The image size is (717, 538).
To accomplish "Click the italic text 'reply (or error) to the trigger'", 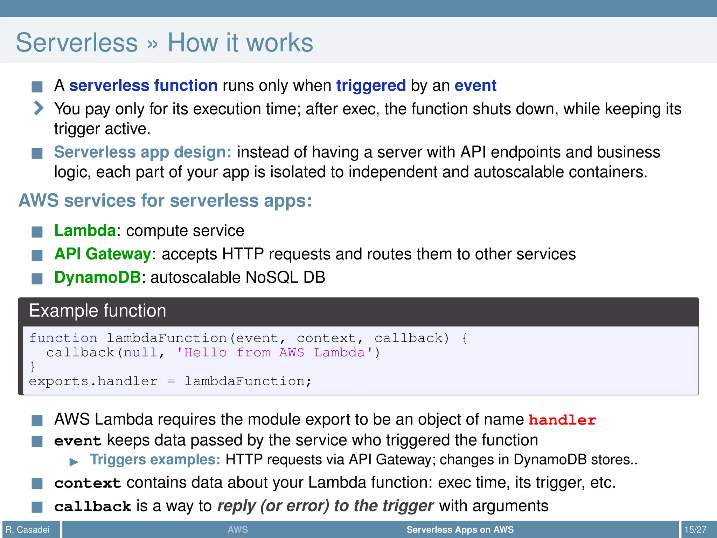I will [x=326, y=506].
